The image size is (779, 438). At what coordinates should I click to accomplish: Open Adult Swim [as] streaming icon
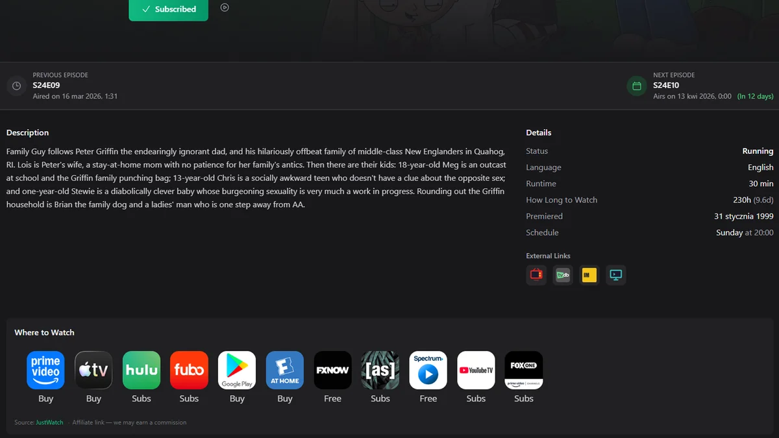[x=380, y=370]
